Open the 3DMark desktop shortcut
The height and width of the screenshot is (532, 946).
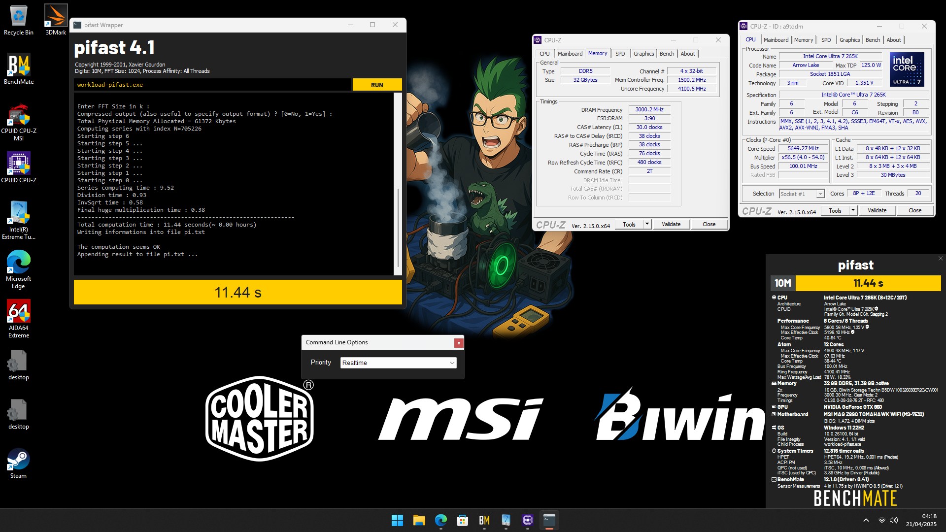pyautogui.click(x=56, y=20)
